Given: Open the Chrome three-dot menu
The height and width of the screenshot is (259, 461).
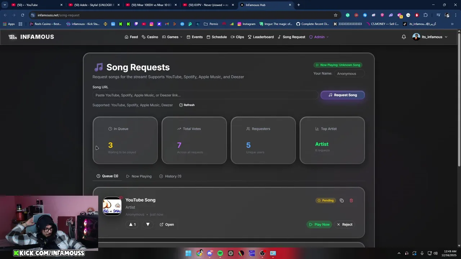Looking at the screenshot, I should point(456,15).
